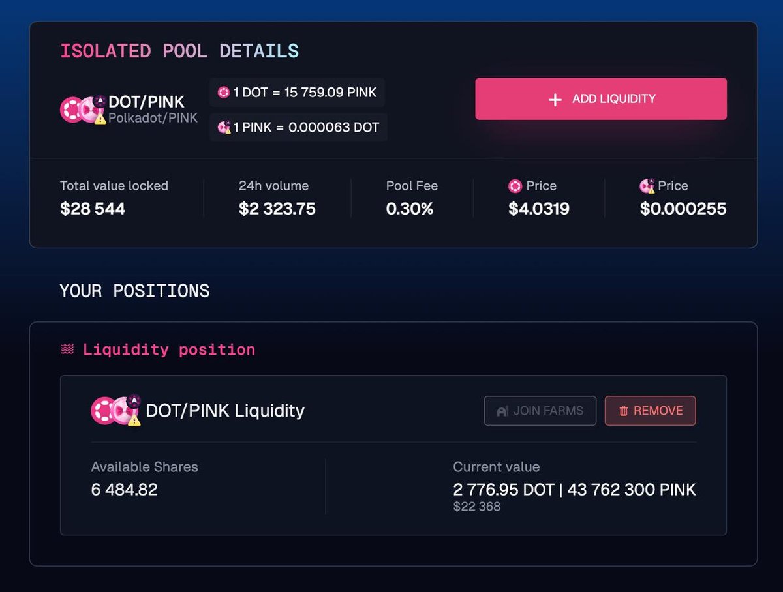
Task: Click the Total value locked amount
Action: click(92, 209)
